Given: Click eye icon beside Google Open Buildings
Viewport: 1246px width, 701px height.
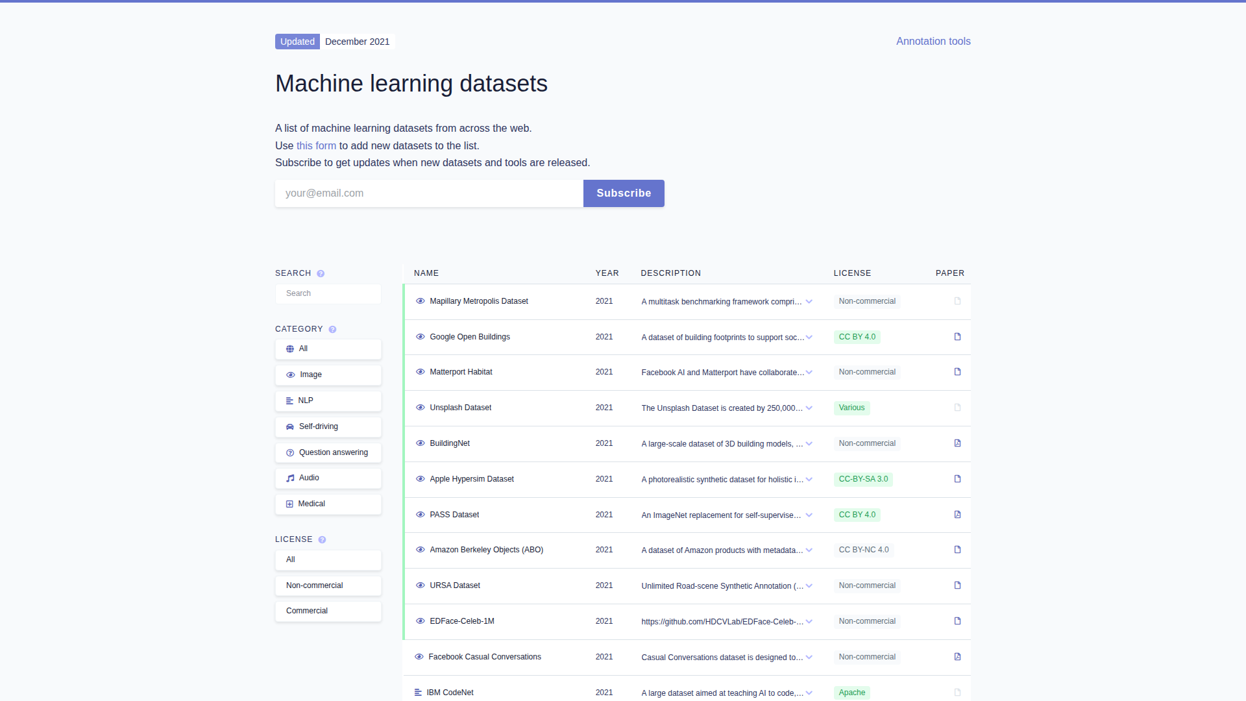Looking at the screenshot, I should click(x=421, y=337).
